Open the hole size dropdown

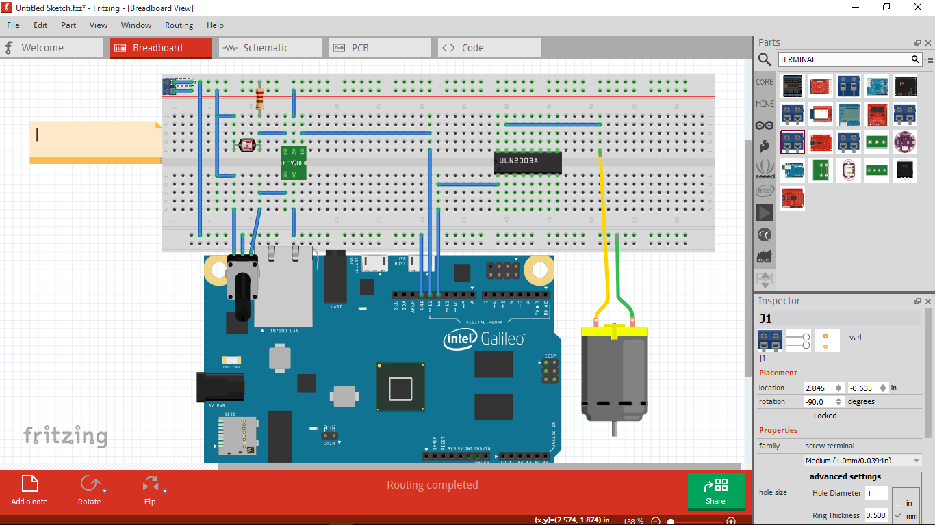click(x=862, y=461)
